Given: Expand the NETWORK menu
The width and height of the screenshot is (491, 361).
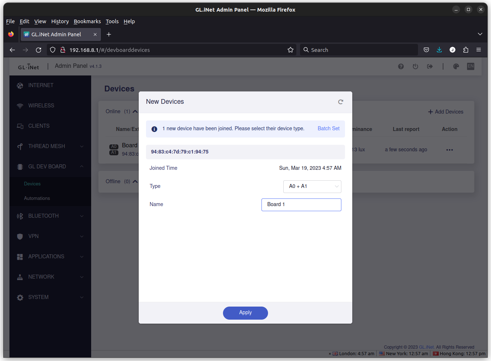Looking at the screenshot, I should pyautogui.click(x=50, y=277).
